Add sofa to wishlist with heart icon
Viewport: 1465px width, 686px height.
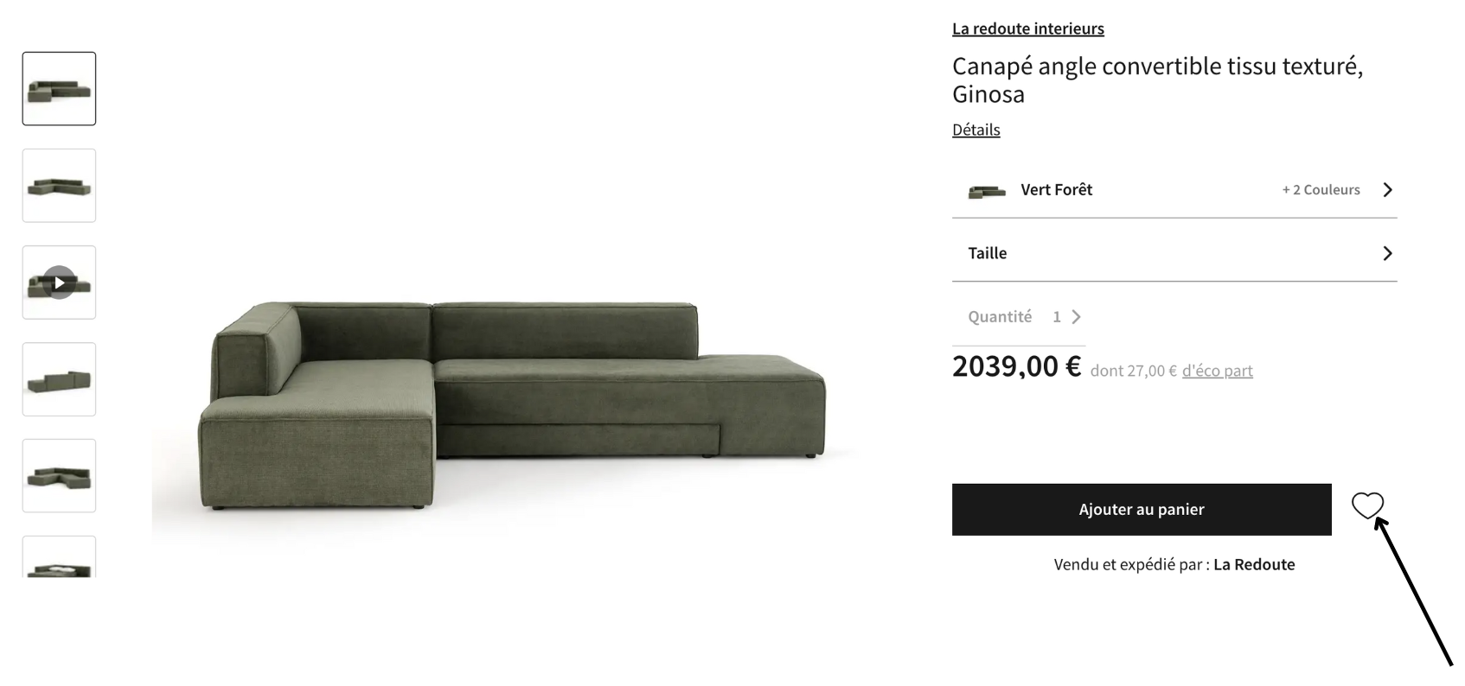coord(1367,505)
